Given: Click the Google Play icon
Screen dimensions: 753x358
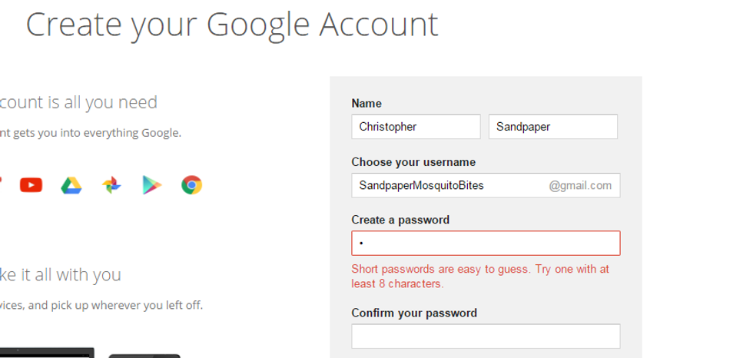Looking at the screenshot, I should [151, 185].
